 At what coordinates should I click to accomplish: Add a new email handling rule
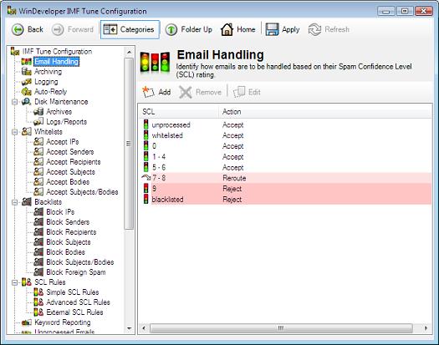click(156, 92)
